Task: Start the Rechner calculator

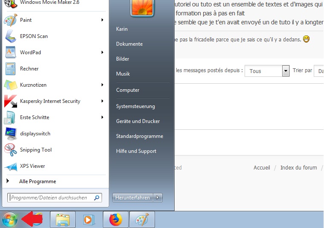Action: click(29, 69)
